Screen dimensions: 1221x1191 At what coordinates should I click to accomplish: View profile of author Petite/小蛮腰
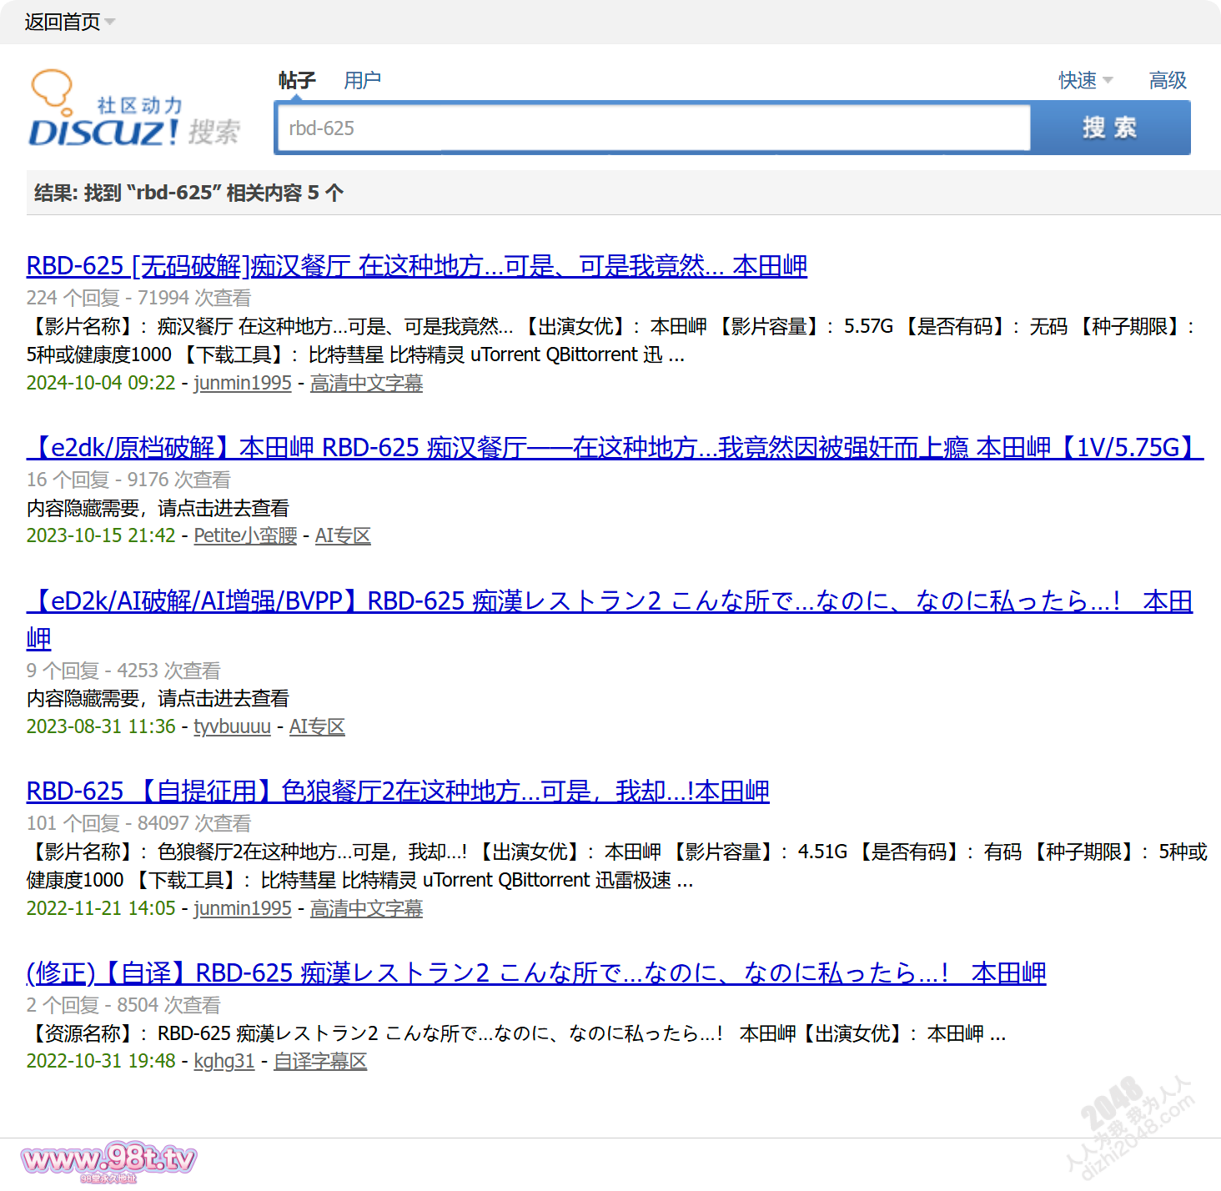245,535
